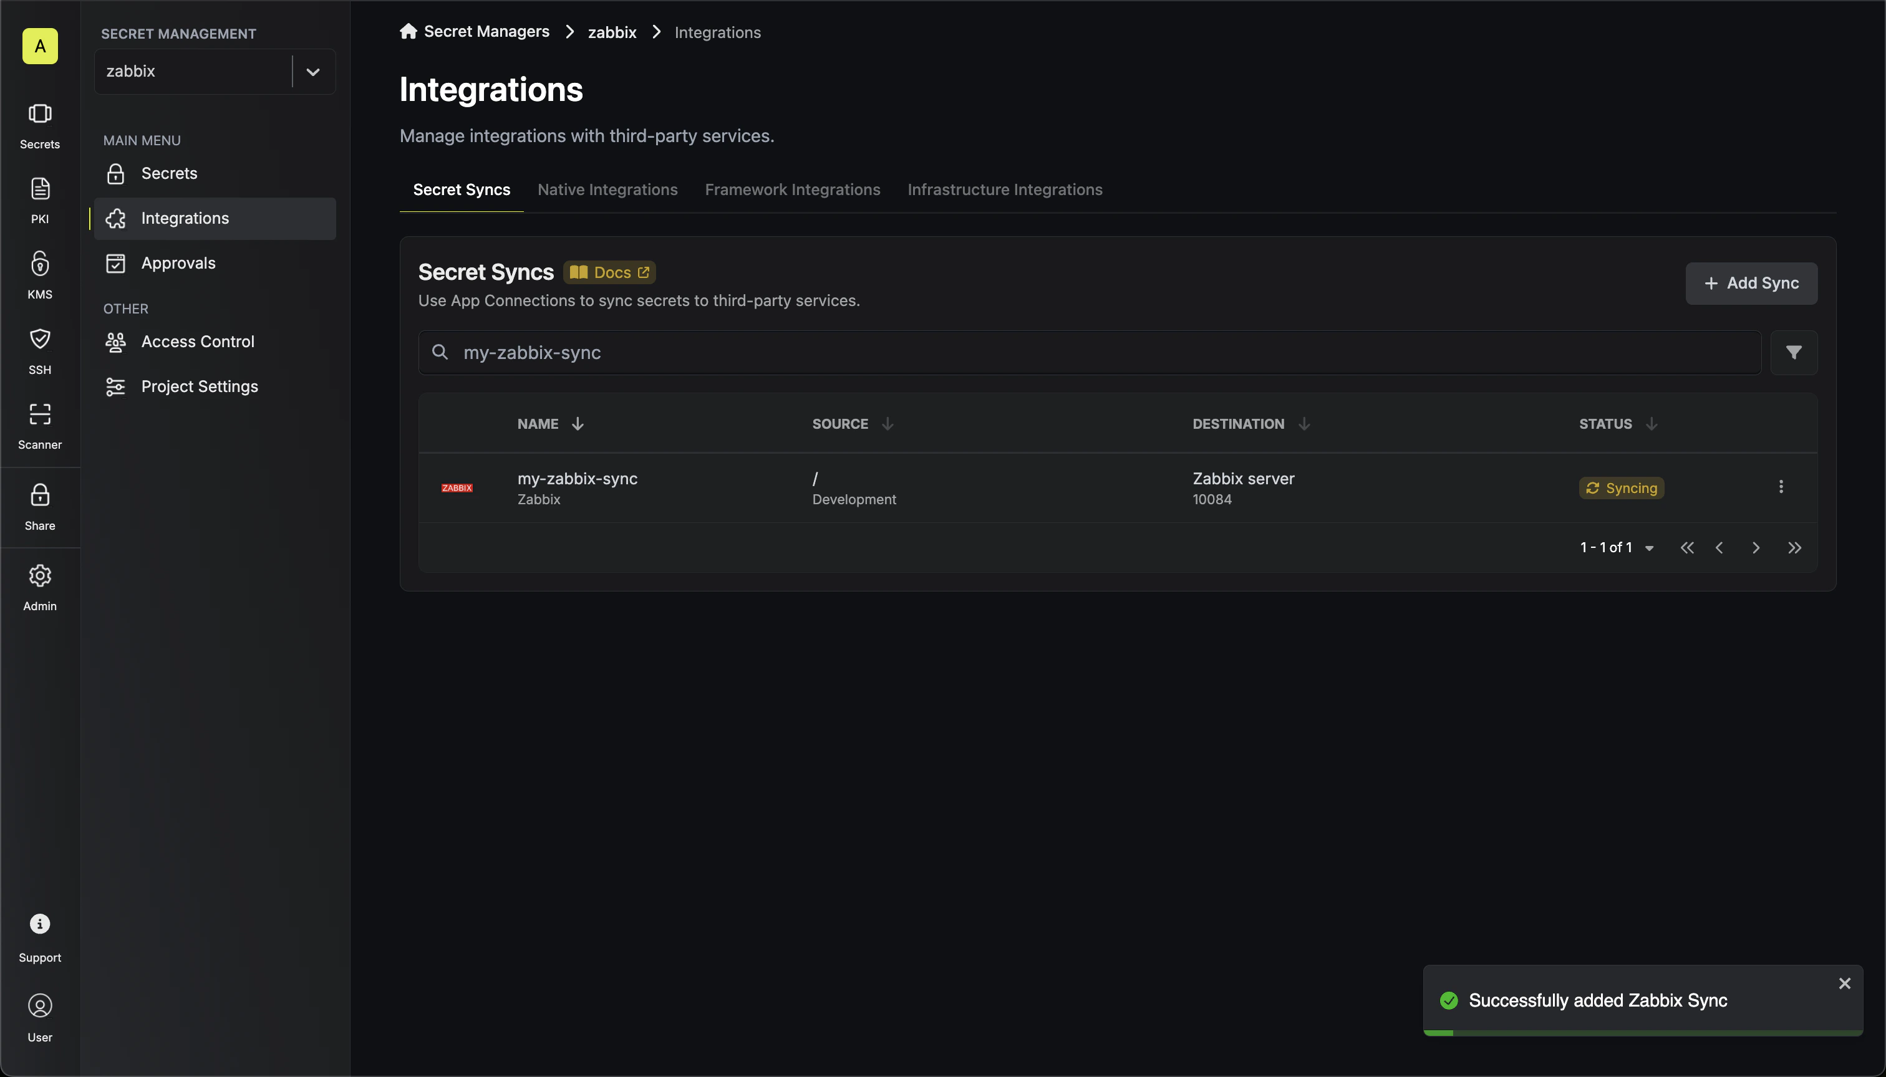1886x1077 pixels.
Task: Open the PKI section
Action: coord(40,201)
